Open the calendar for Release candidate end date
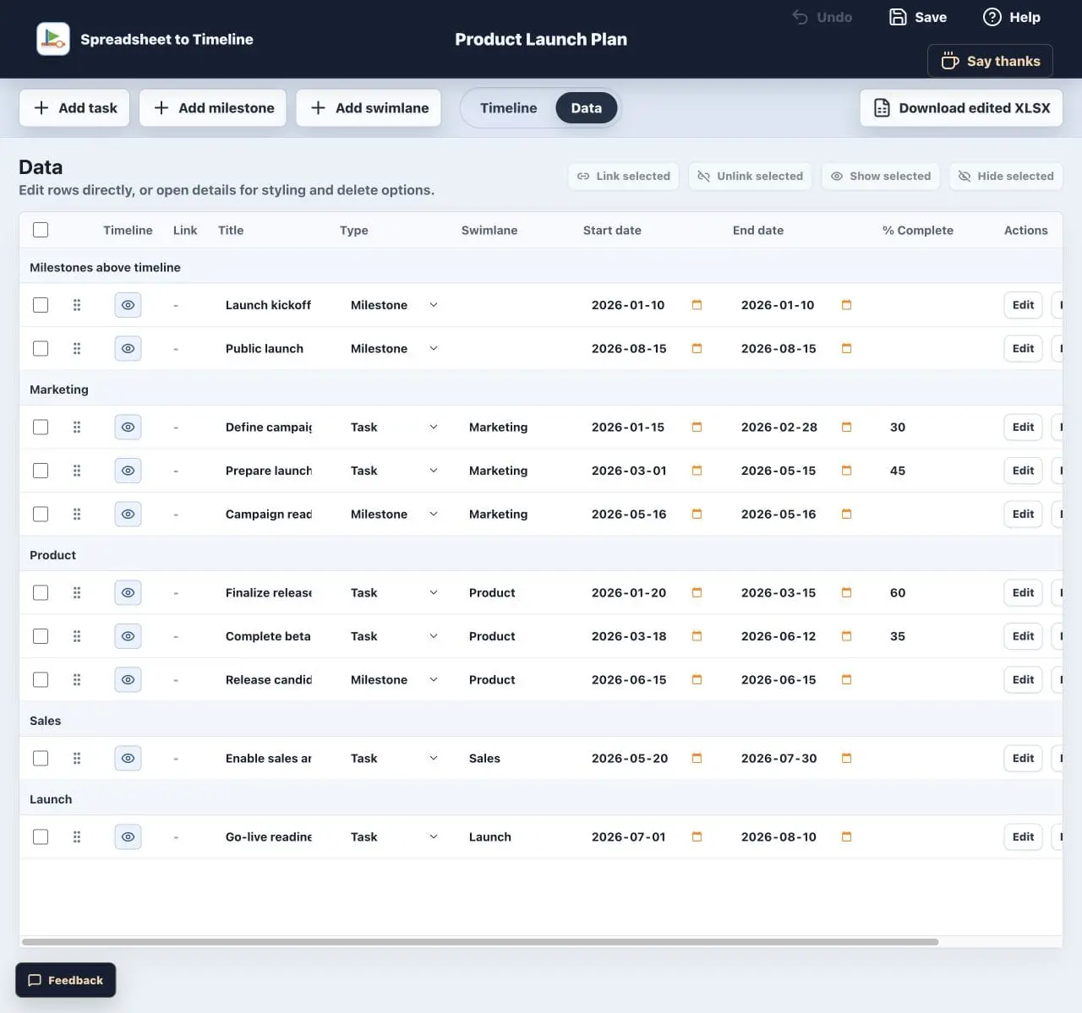 pos(846,679)
